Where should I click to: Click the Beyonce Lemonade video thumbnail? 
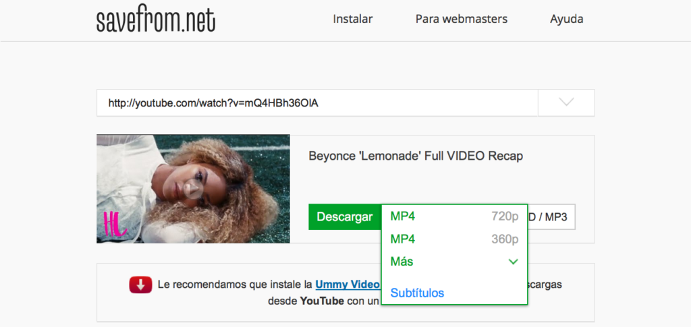tap(193, 189)
